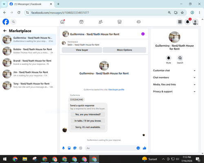Open Chrome three-dot menu
This screenshot has height=163, width=204.
coord(200,13)
